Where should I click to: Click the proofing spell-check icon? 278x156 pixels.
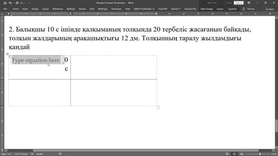(x=32, y=154)
